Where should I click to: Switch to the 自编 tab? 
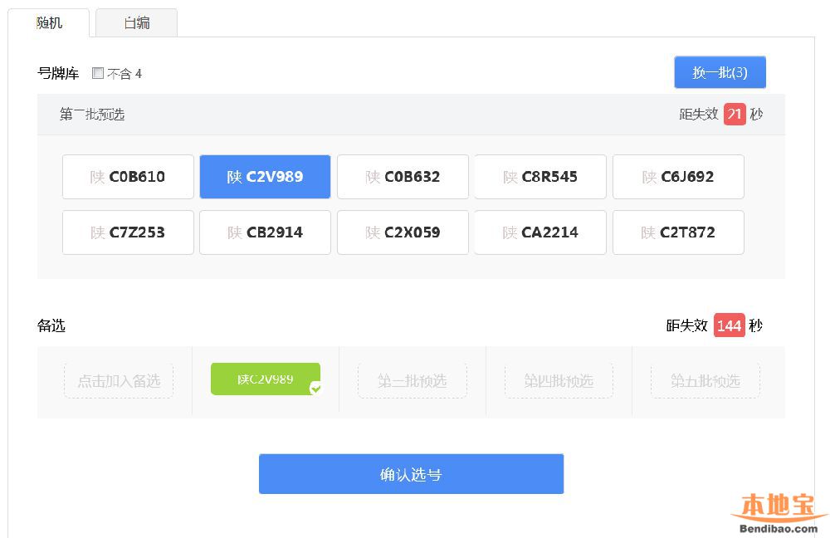[x=137, y=23]
